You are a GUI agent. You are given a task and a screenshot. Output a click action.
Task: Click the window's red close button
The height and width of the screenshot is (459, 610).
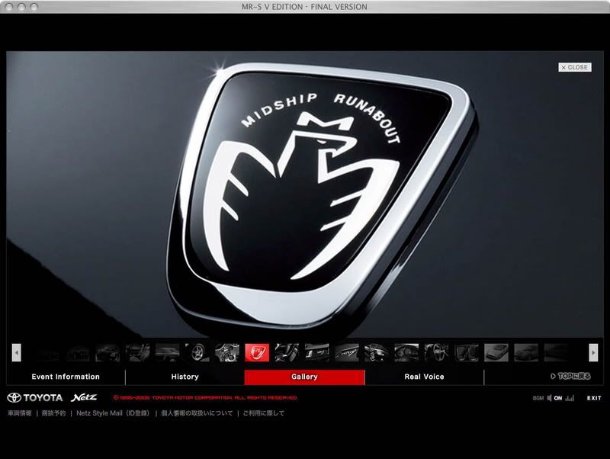9,7
